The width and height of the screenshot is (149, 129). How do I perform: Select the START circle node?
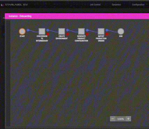pos(22,31)
